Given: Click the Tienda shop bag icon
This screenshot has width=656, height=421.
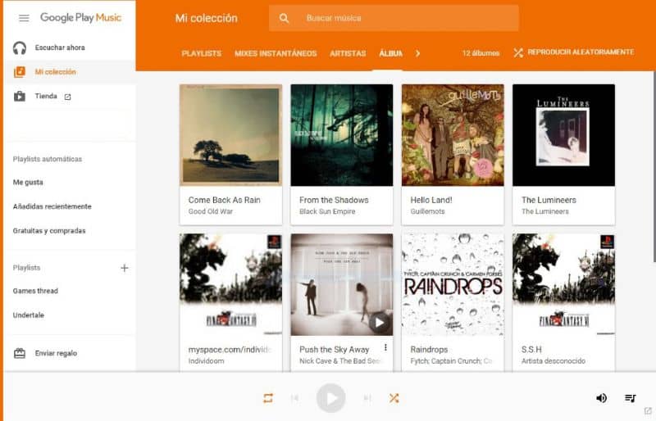Looking at the screenshot, I should point(19,96).
